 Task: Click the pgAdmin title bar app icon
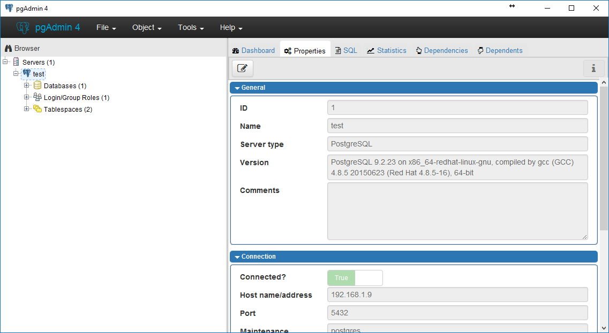coord(9,8)
